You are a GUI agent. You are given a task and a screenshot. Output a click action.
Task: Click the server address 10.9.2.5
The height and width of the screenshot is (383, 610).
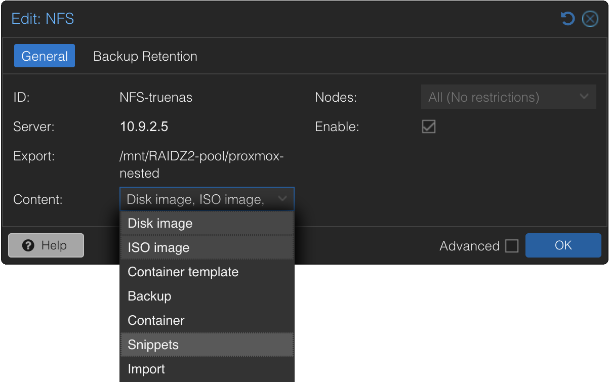144,126
